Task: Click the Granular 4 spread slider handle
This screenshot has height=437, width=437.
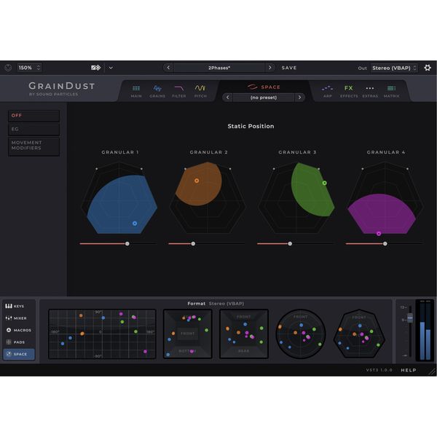Action: [x=385, y=243]
